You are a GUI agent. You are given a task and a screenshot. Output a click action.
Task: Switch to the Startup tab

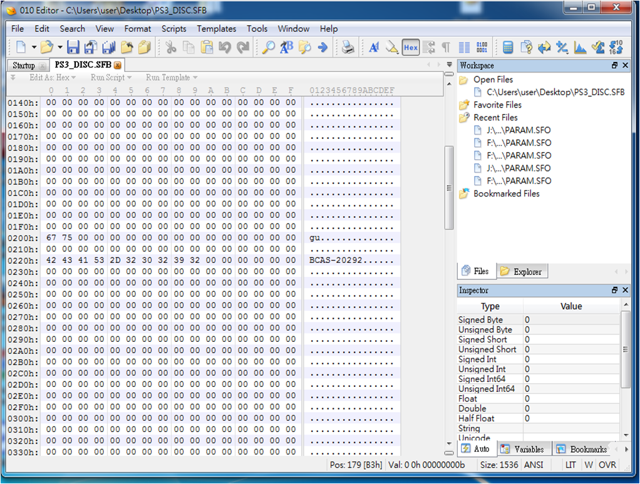coord(24,65)
